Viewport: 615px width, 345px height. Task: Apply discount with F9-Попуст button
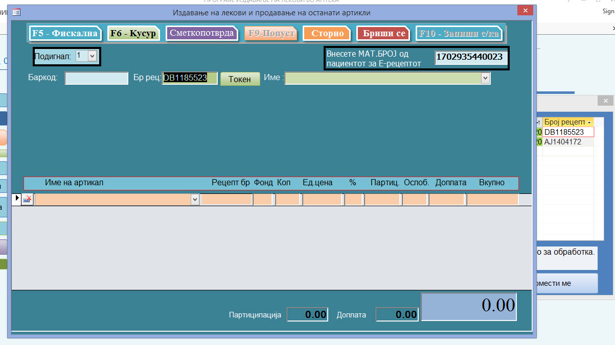(x=271, y=33)
